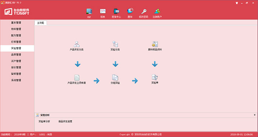Image resolution: width=258 pixels, height=137 pixels.
Task: Click the 当前期间 2018年9期 status text
Action: pyautogui.click(x=13, y=134)
